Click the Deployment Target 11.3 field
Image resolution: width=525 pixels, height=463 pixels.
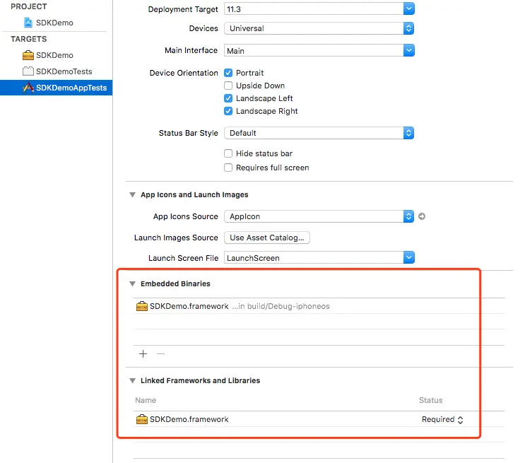click(314, 9)
